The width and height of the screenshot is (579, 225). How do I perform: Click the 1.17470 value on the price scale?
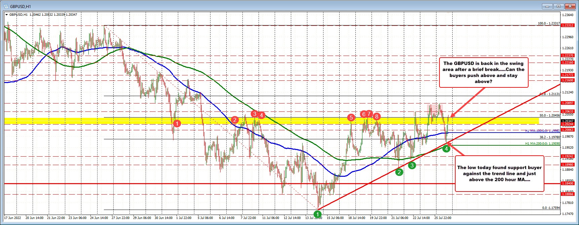coord(568,214)
